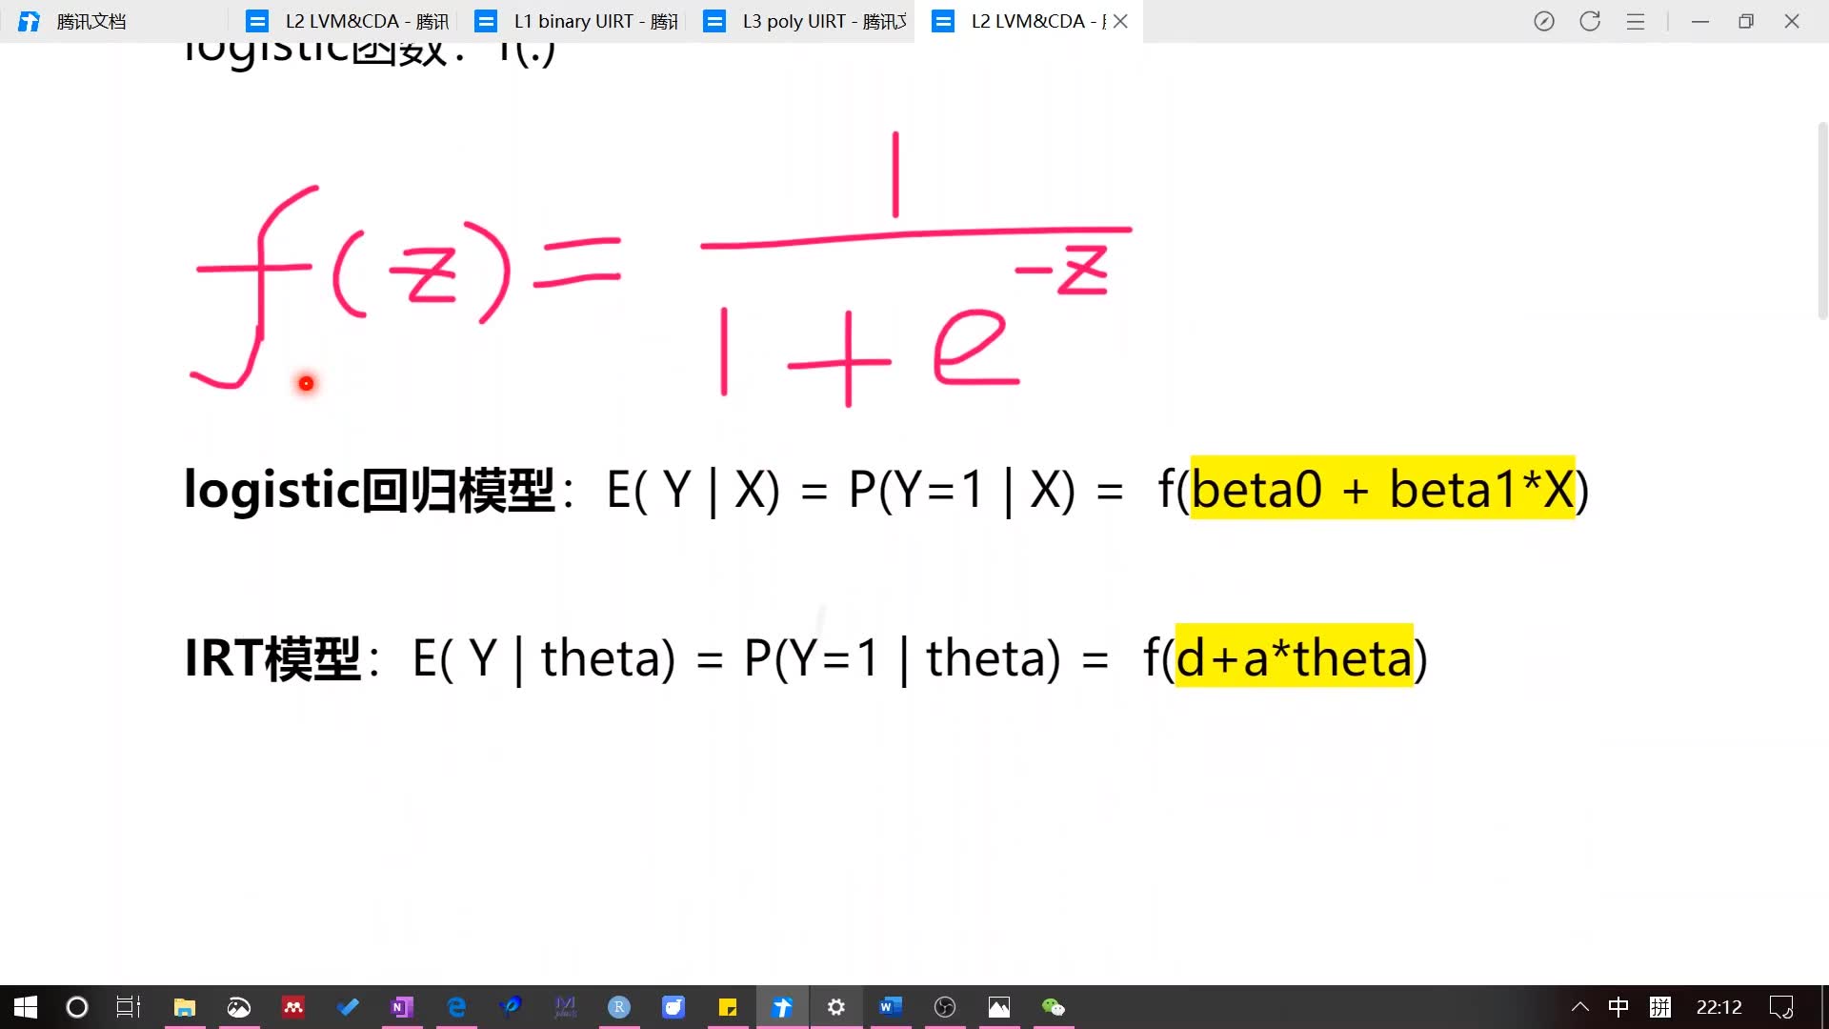Screen dimensions: 1829x1029
Task: Open the Mendeley app in taskbar
Action: pos(292,1007)
